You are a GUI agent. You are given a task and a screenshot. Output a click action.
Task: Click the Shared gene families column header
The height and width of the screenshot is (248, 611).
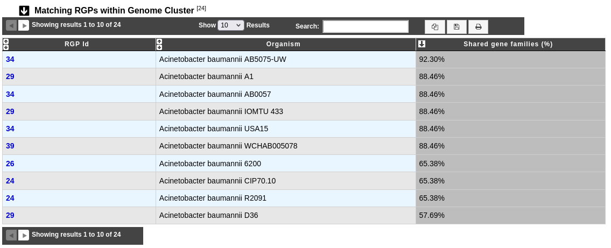pyautogui.click(x=508, y=44)
